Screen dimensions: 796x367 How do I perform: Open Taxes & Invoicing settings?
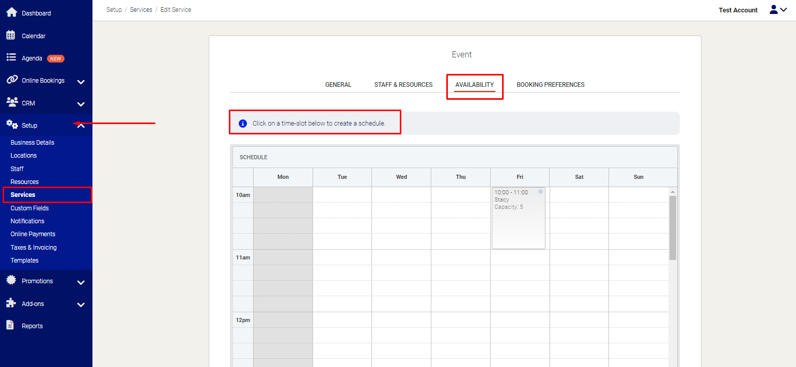pos(34,248)
